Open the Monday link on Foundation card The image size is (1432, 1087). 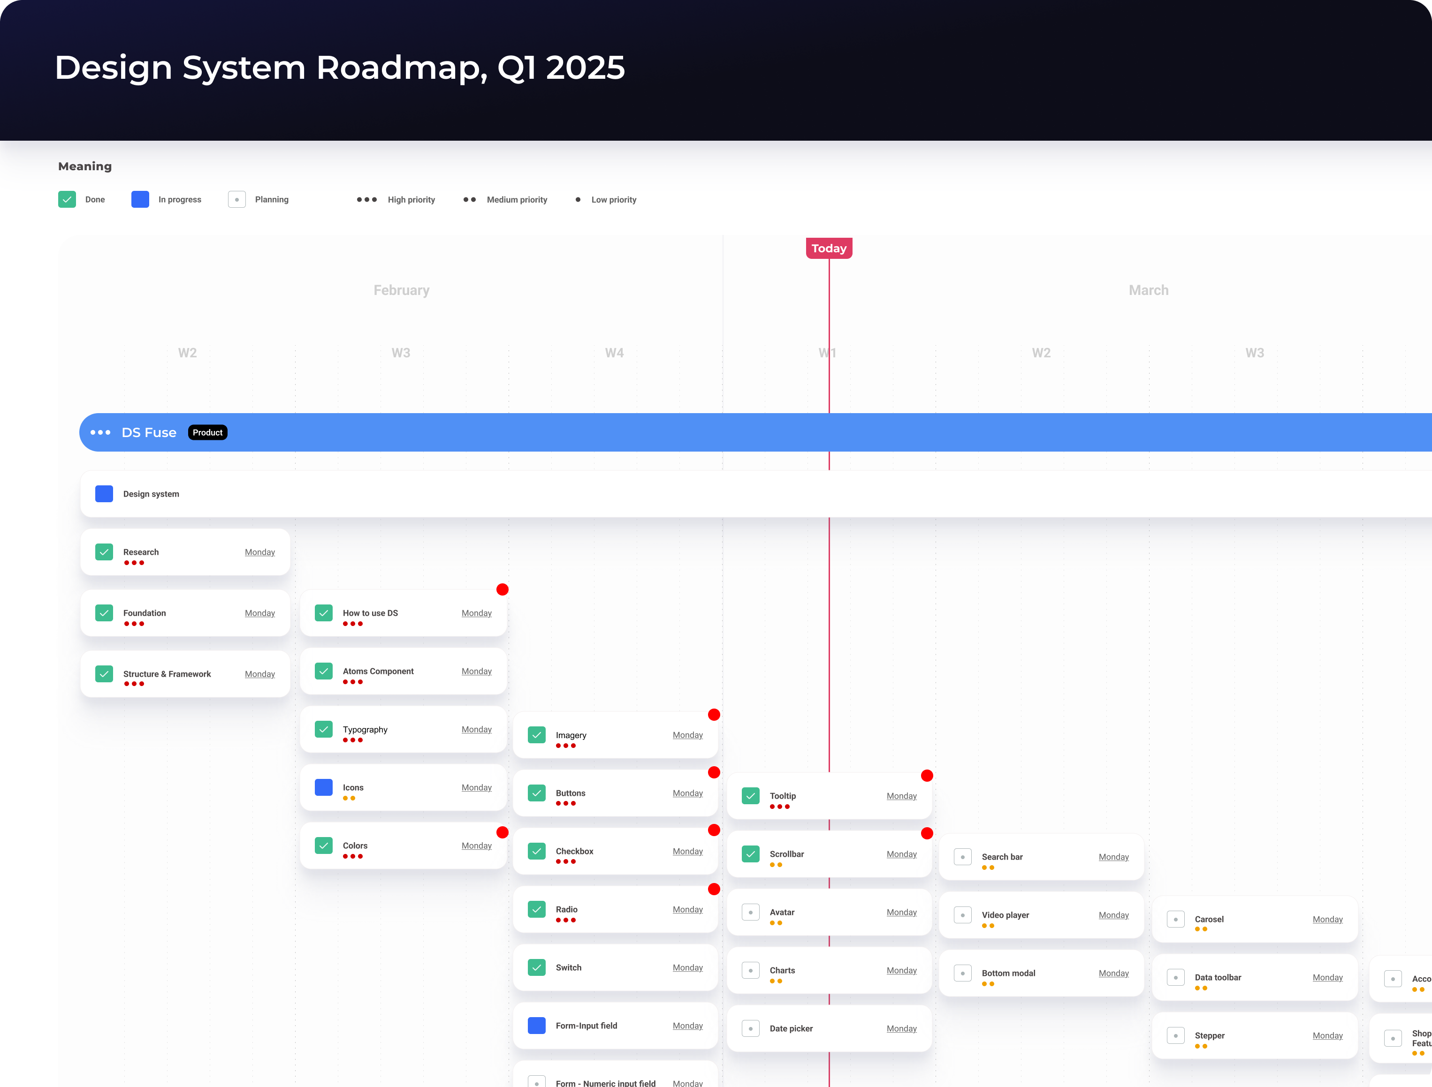pos(259,613)
